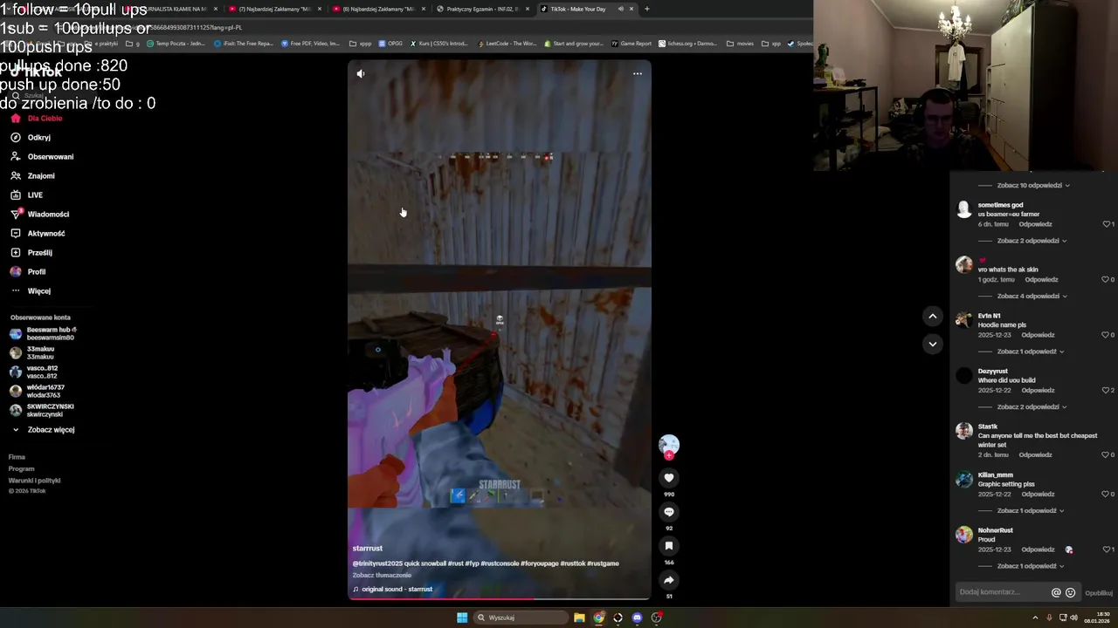This screenshot has height=628, width=1118.
Task: Bookmark the video to favorites
Action: click(669, 546)
